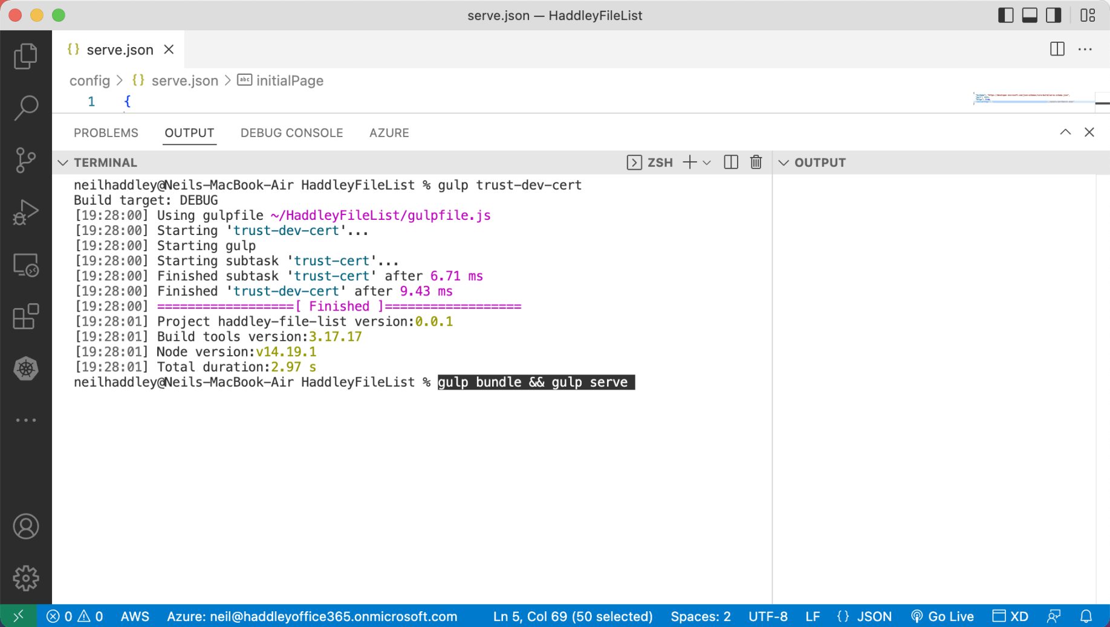
Task: Toggle the primary side bar layout button
Action: pos(1005,15)
